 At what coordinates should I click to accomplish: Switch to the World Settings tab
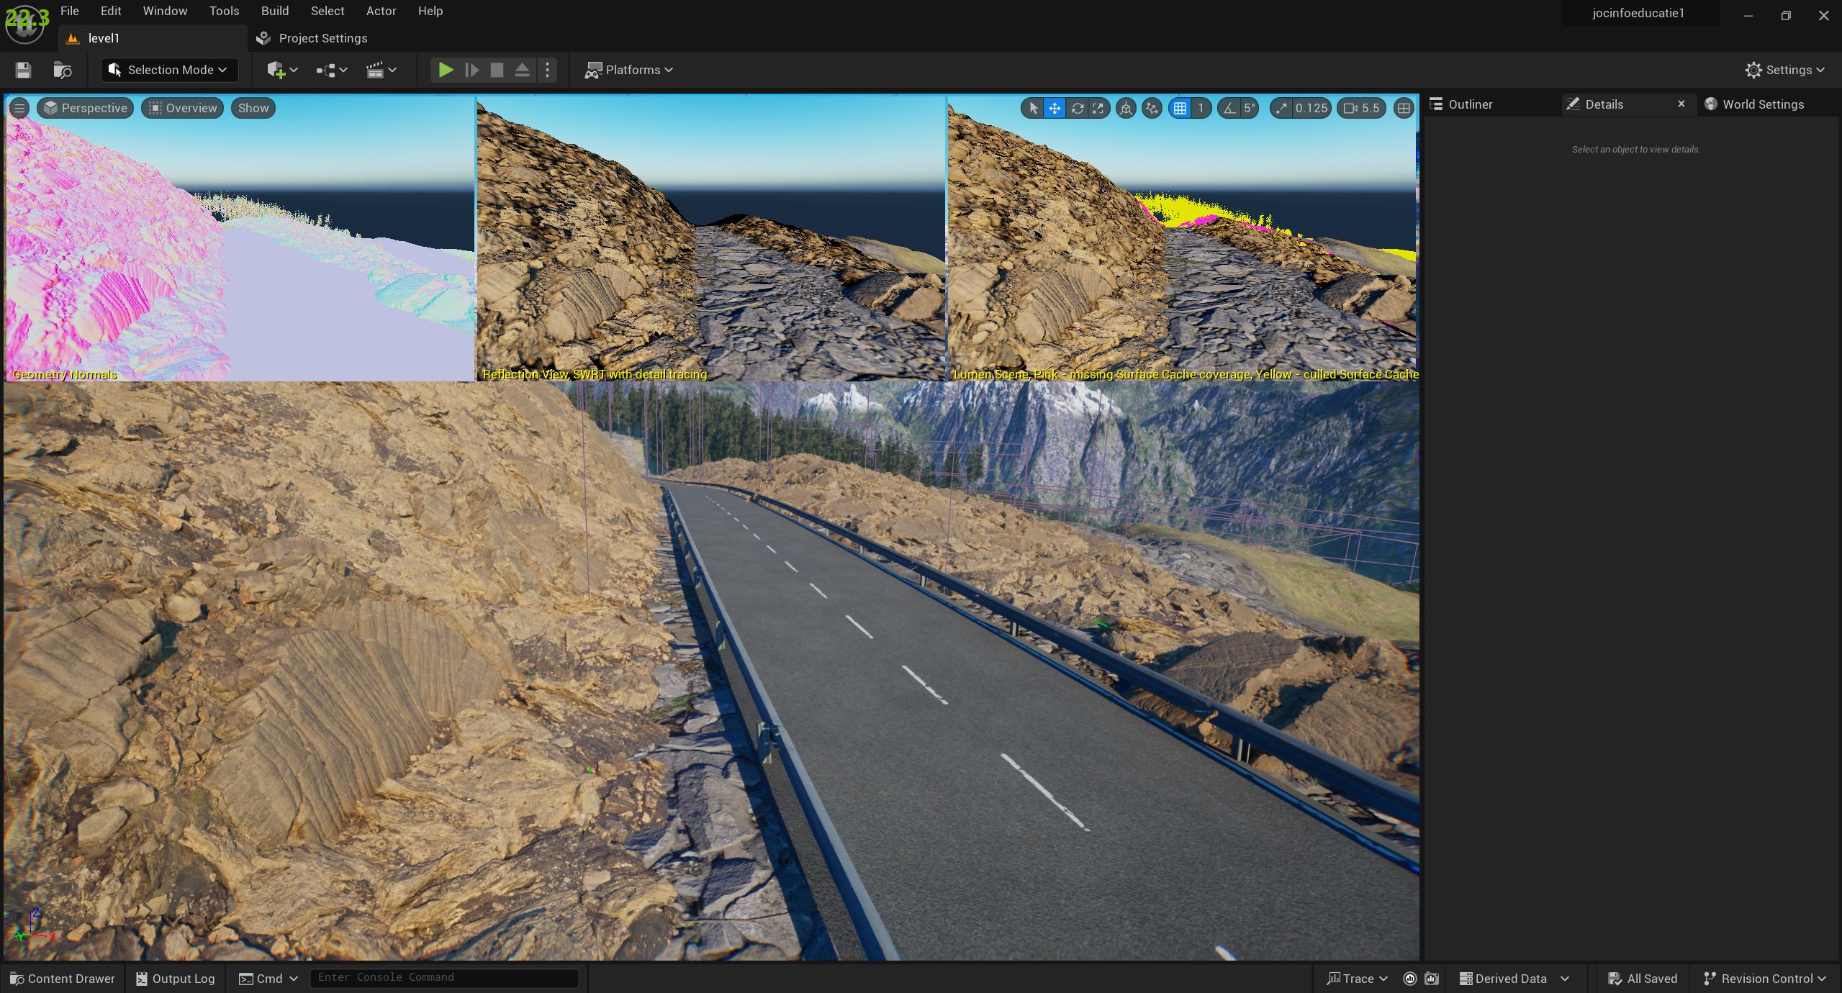tap(1762, 104)
